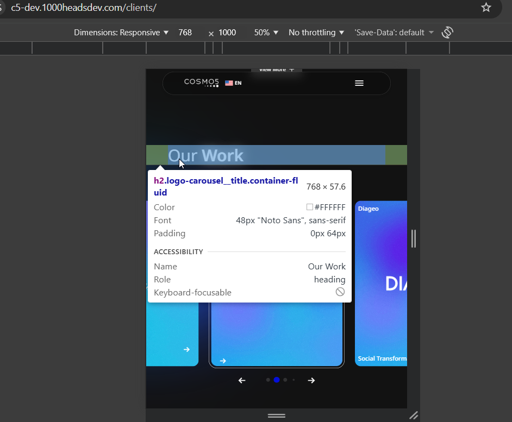The image size is (512, 422).
Task: Click the left cyan carousel card
Action: (x=172, y=333)
